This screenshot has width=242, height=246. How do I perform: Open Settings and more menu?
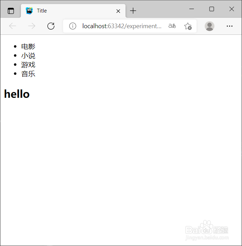coord(229,26)
